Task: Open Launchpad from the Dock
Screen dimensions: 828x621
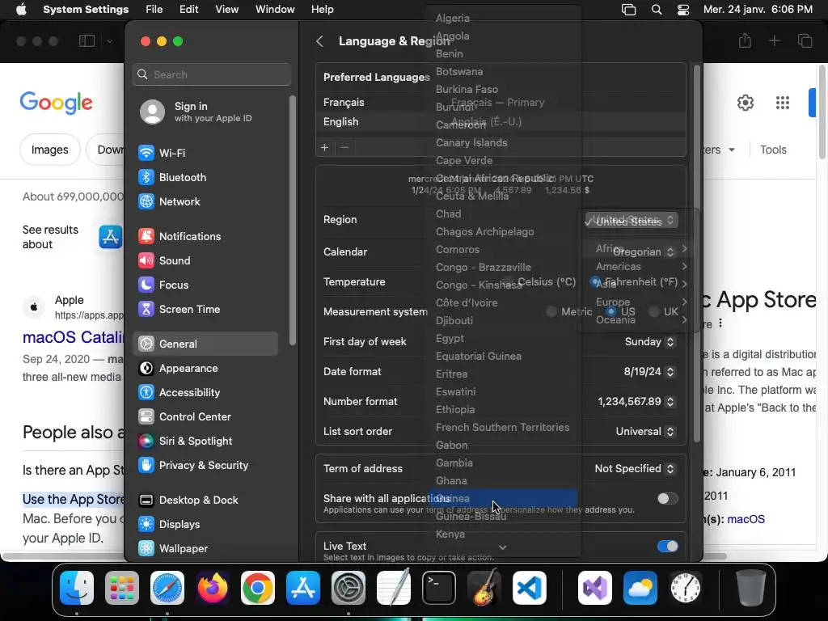Action: point(122,588)
